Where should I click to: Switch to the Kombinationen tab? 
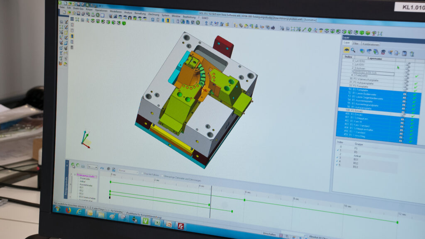coord(371,44)
